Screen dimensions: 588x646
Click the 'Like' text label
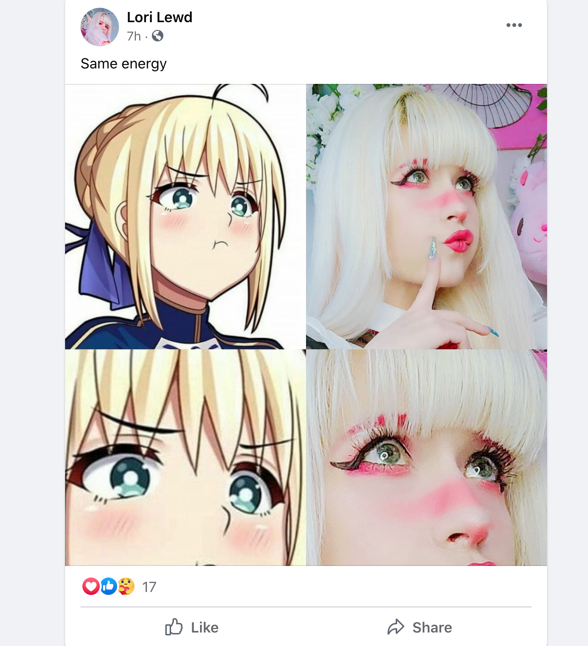click(x=205, y=627)
